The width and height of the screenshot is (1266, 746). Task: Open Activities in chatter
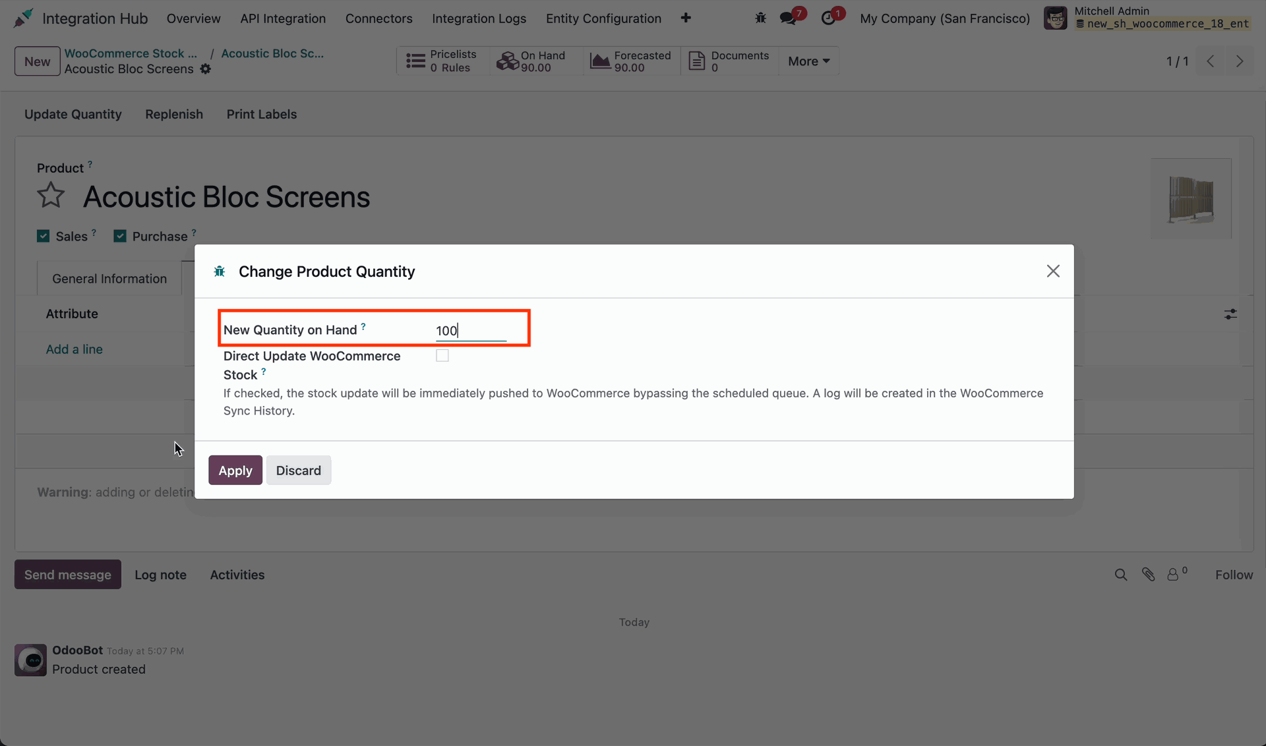237,575
